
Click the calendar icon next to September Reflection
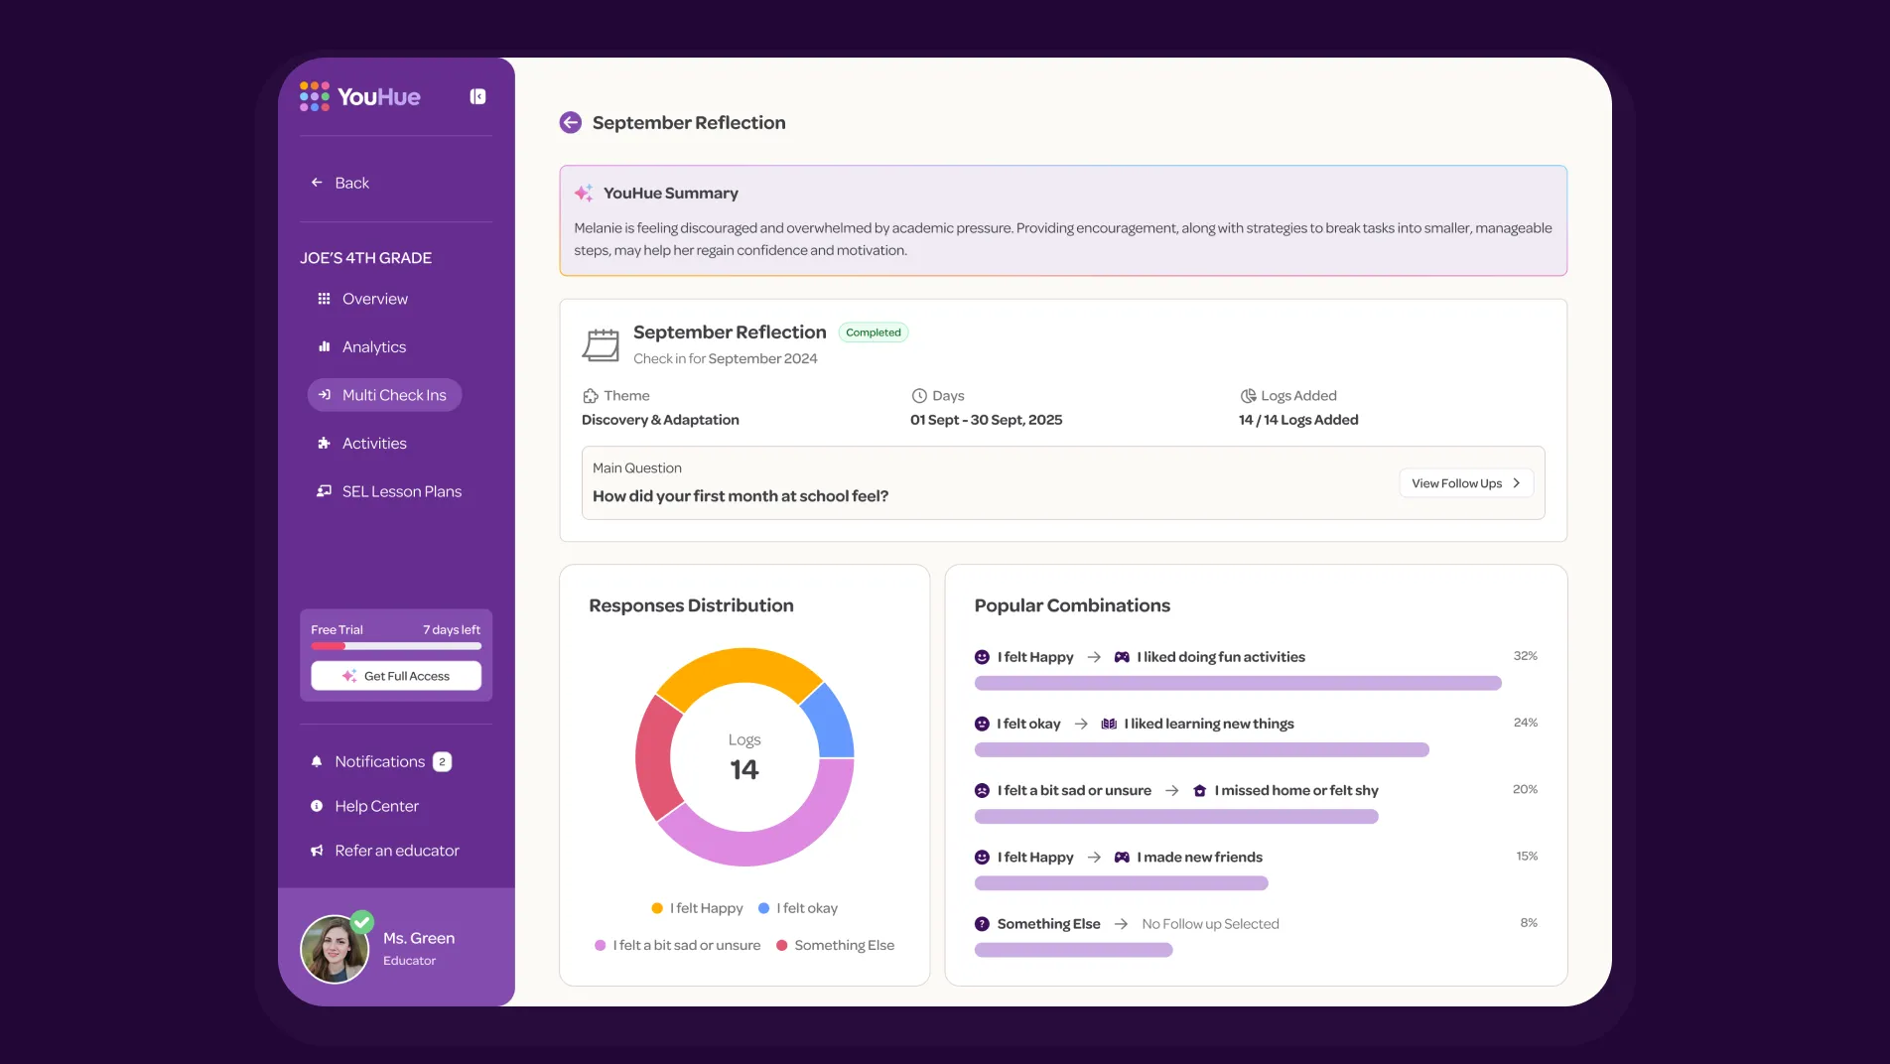(601, 344)
